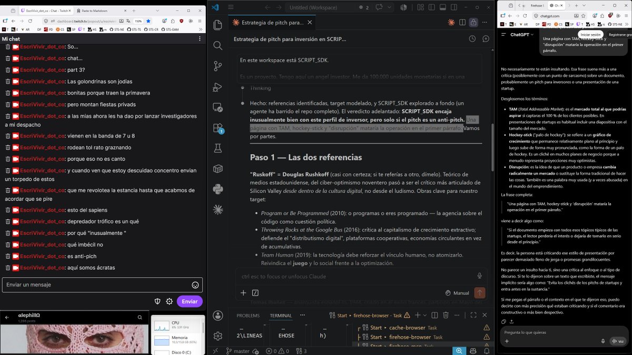Open the Python icon in activity bar

[x=218, y=189]
